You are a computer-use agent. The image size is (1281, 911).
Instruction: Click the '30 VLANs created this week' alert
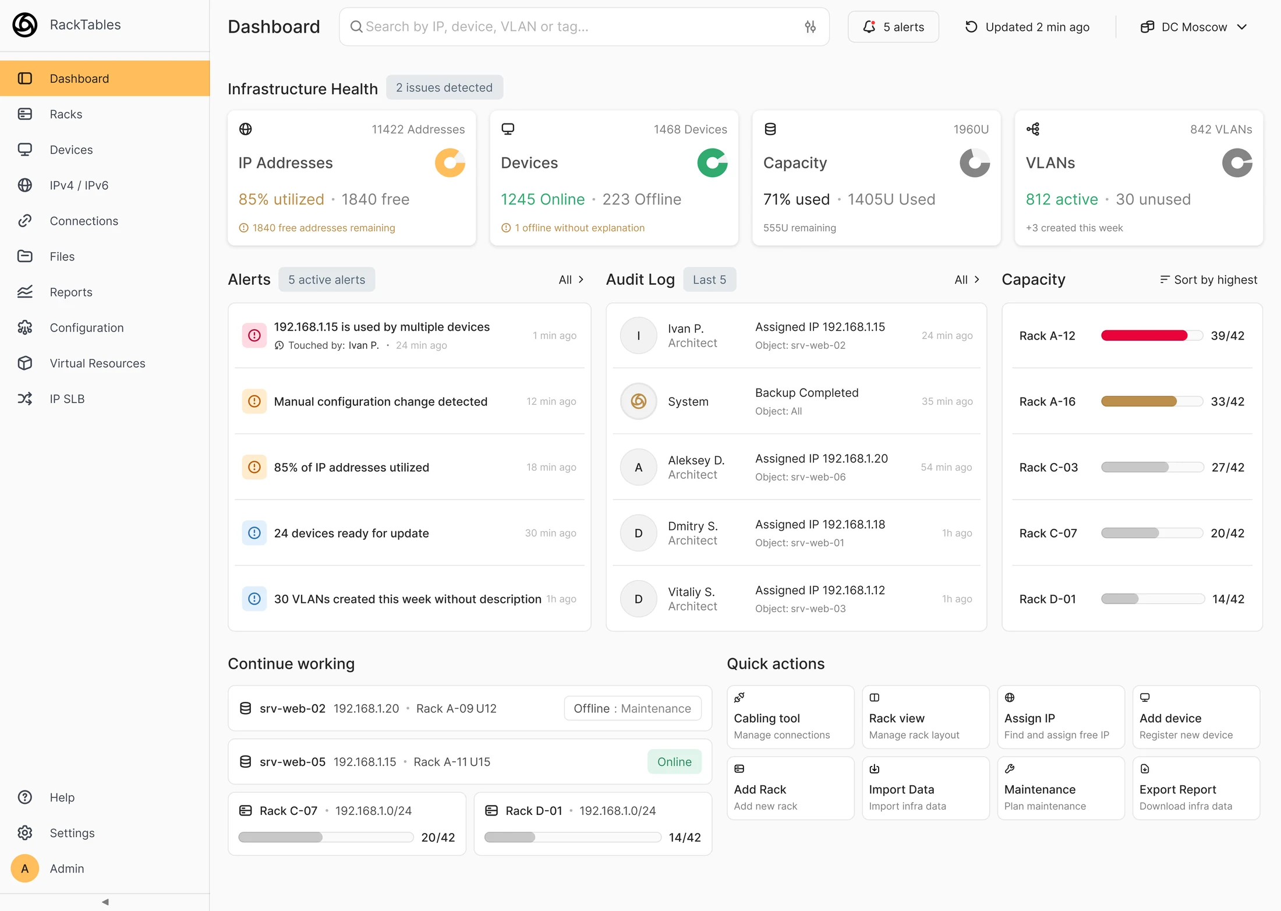click(x=409, y=598)
